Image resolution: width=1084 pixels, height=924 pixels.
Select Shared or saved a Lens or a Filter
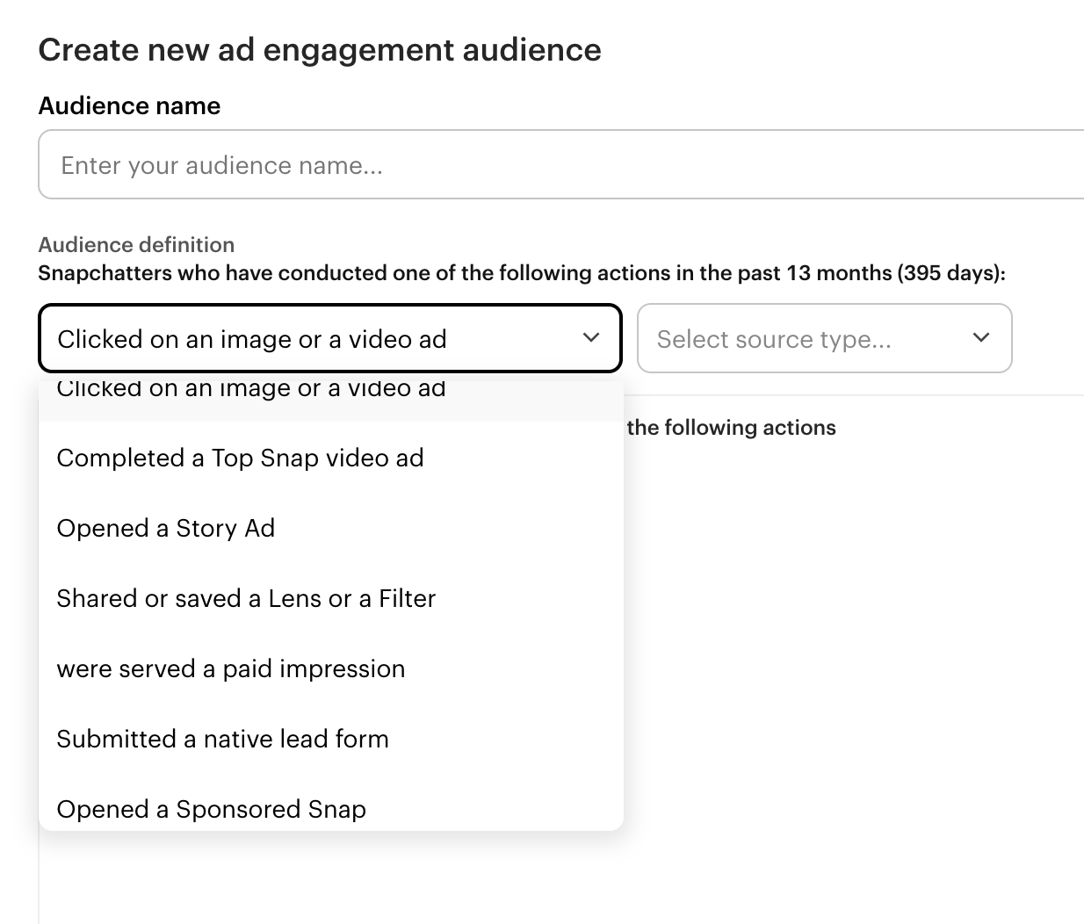[330, 598]
